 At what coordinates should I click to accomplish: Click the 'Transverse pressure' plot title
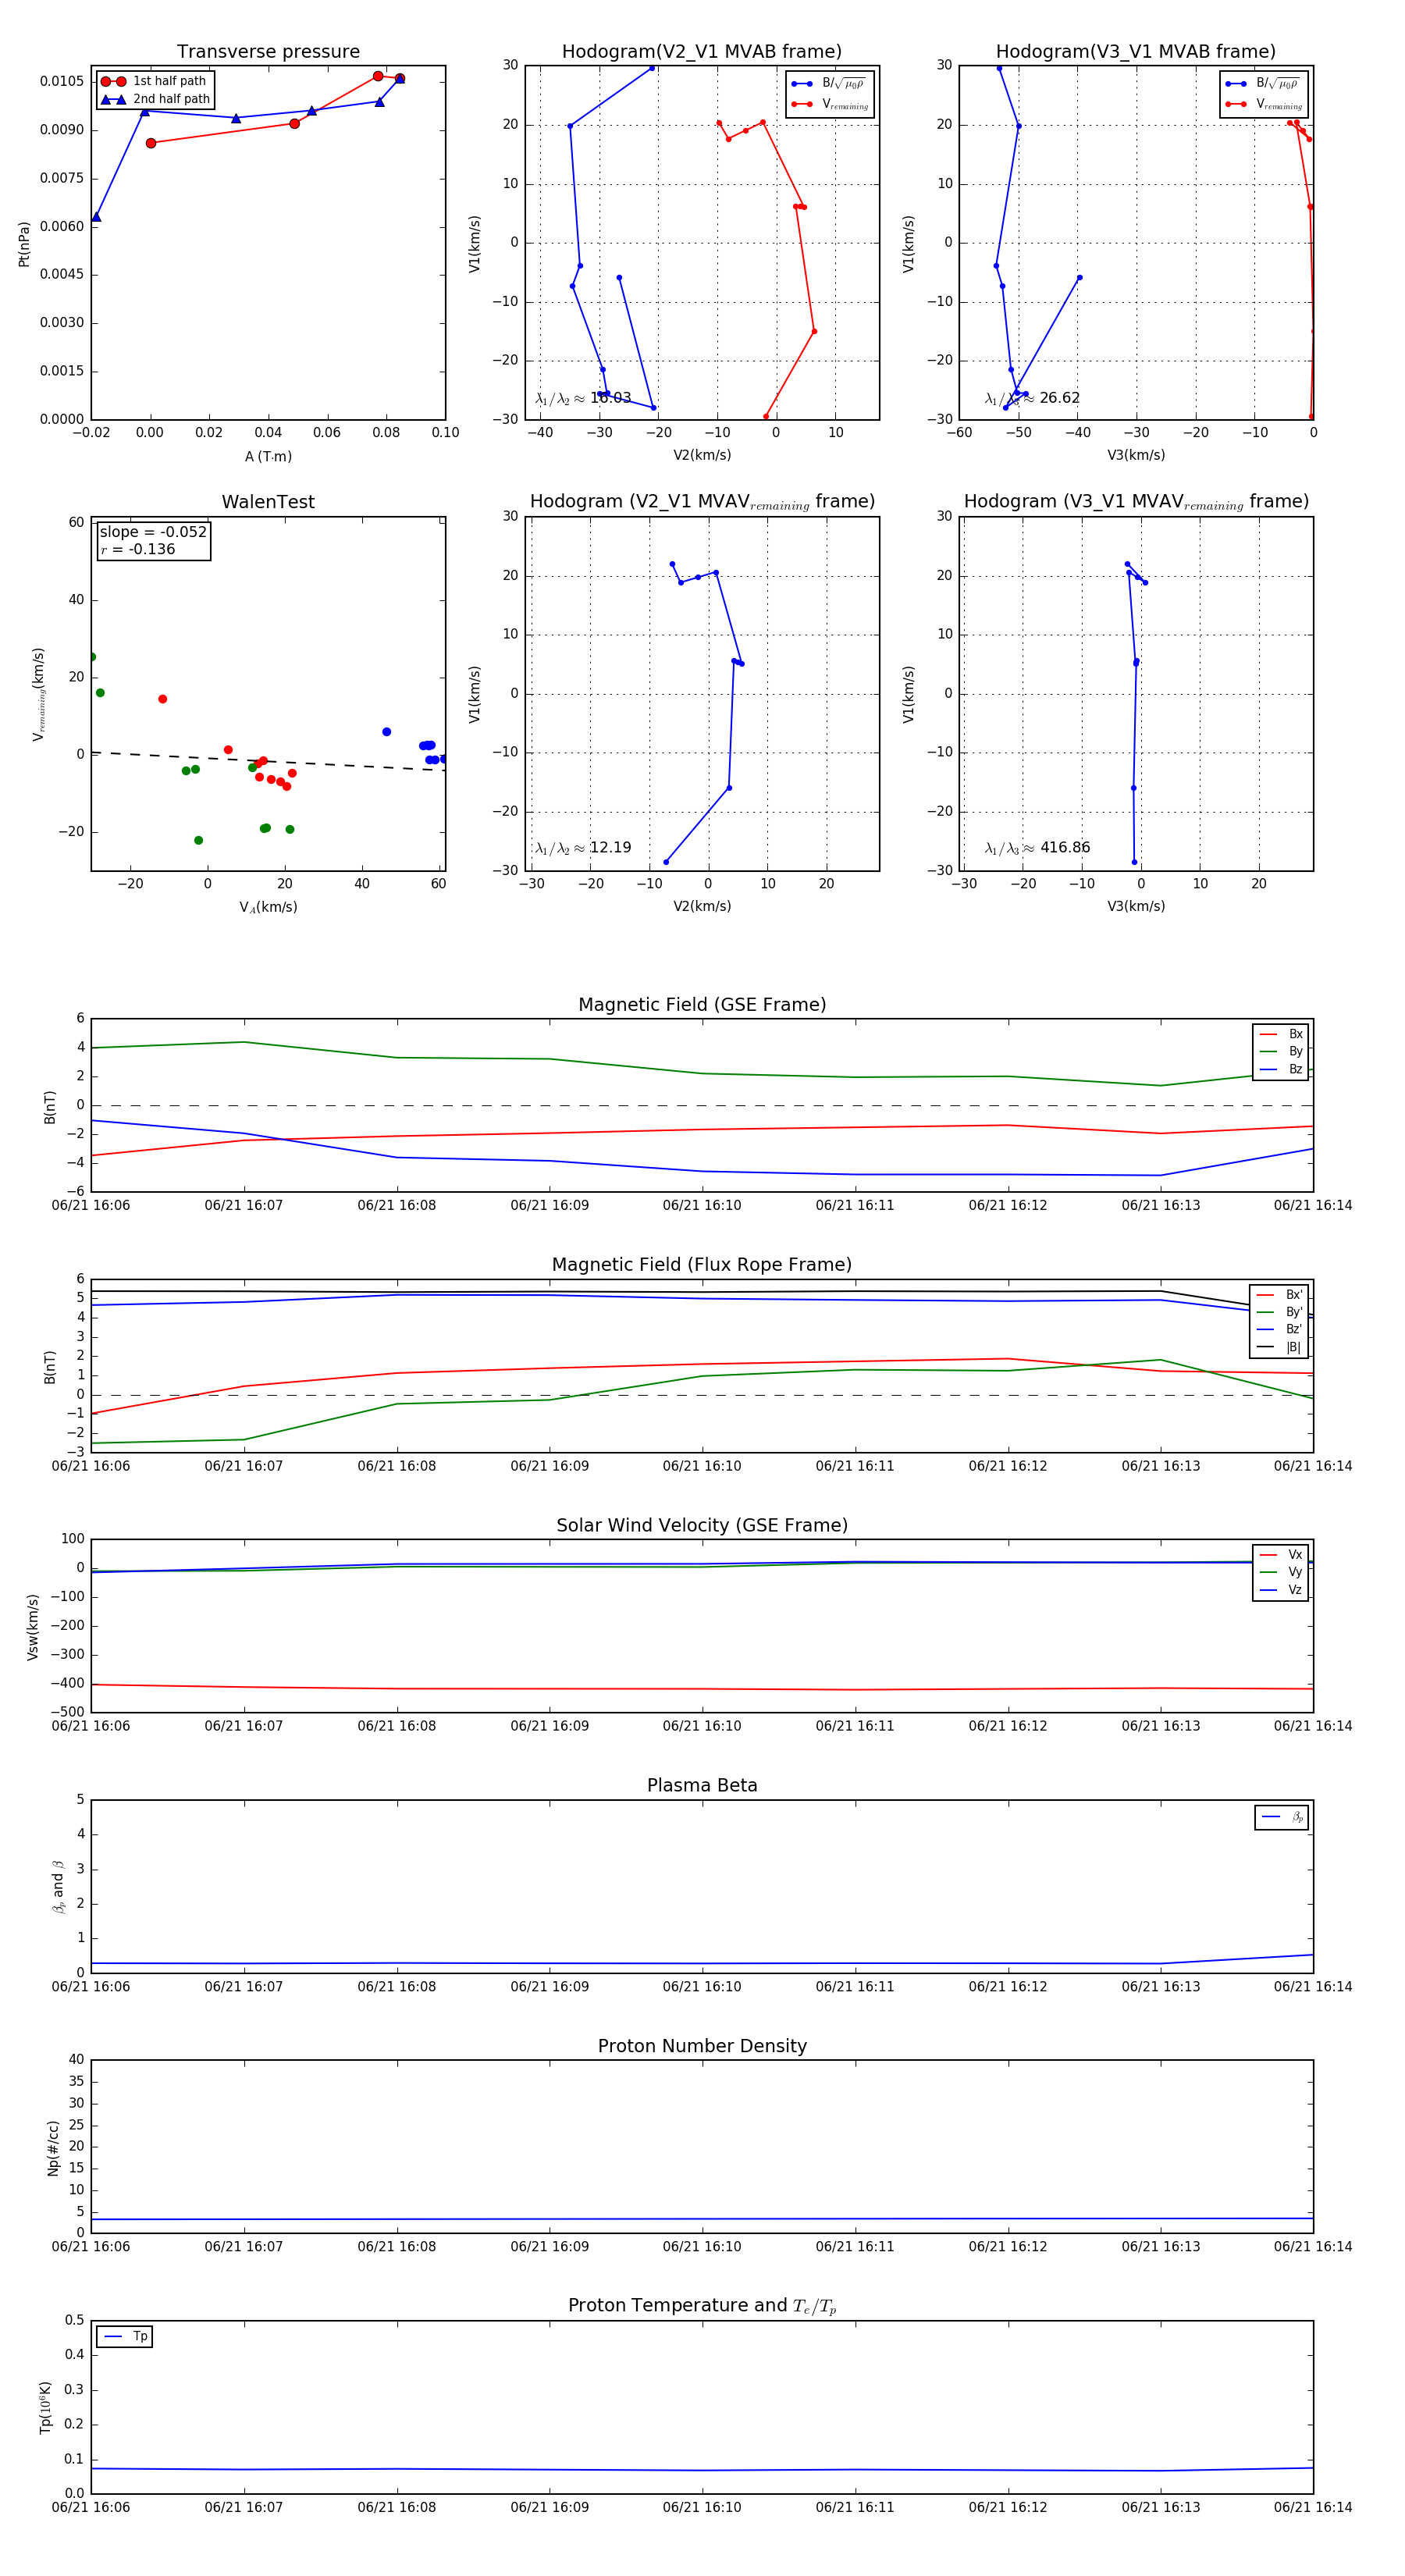point(268,52)
